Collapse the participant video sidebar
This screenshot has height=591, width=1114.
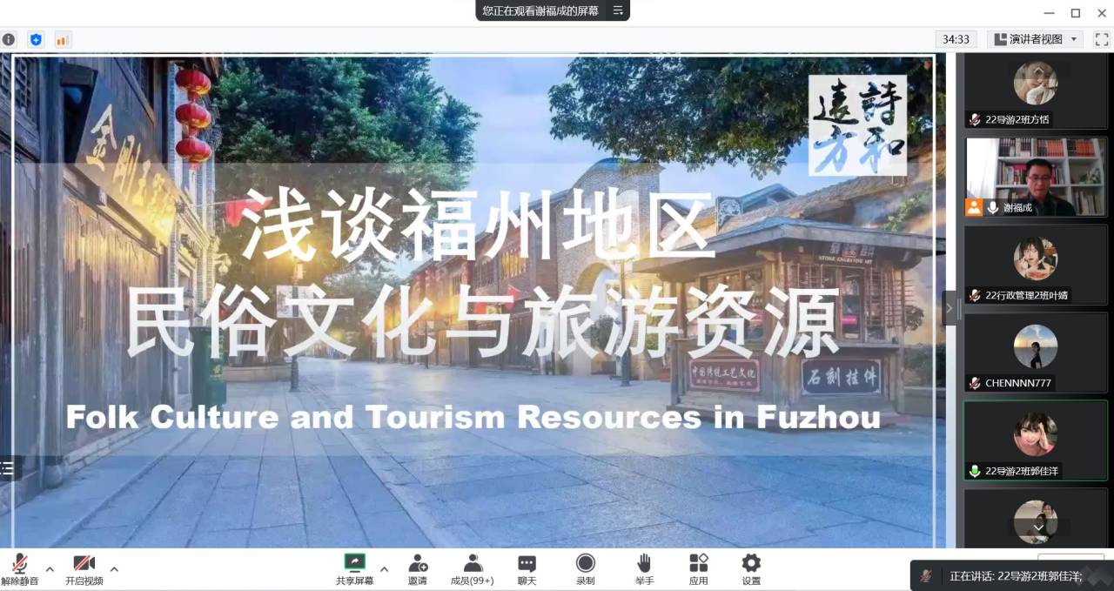pyautogui.click(x=949, y=308)
